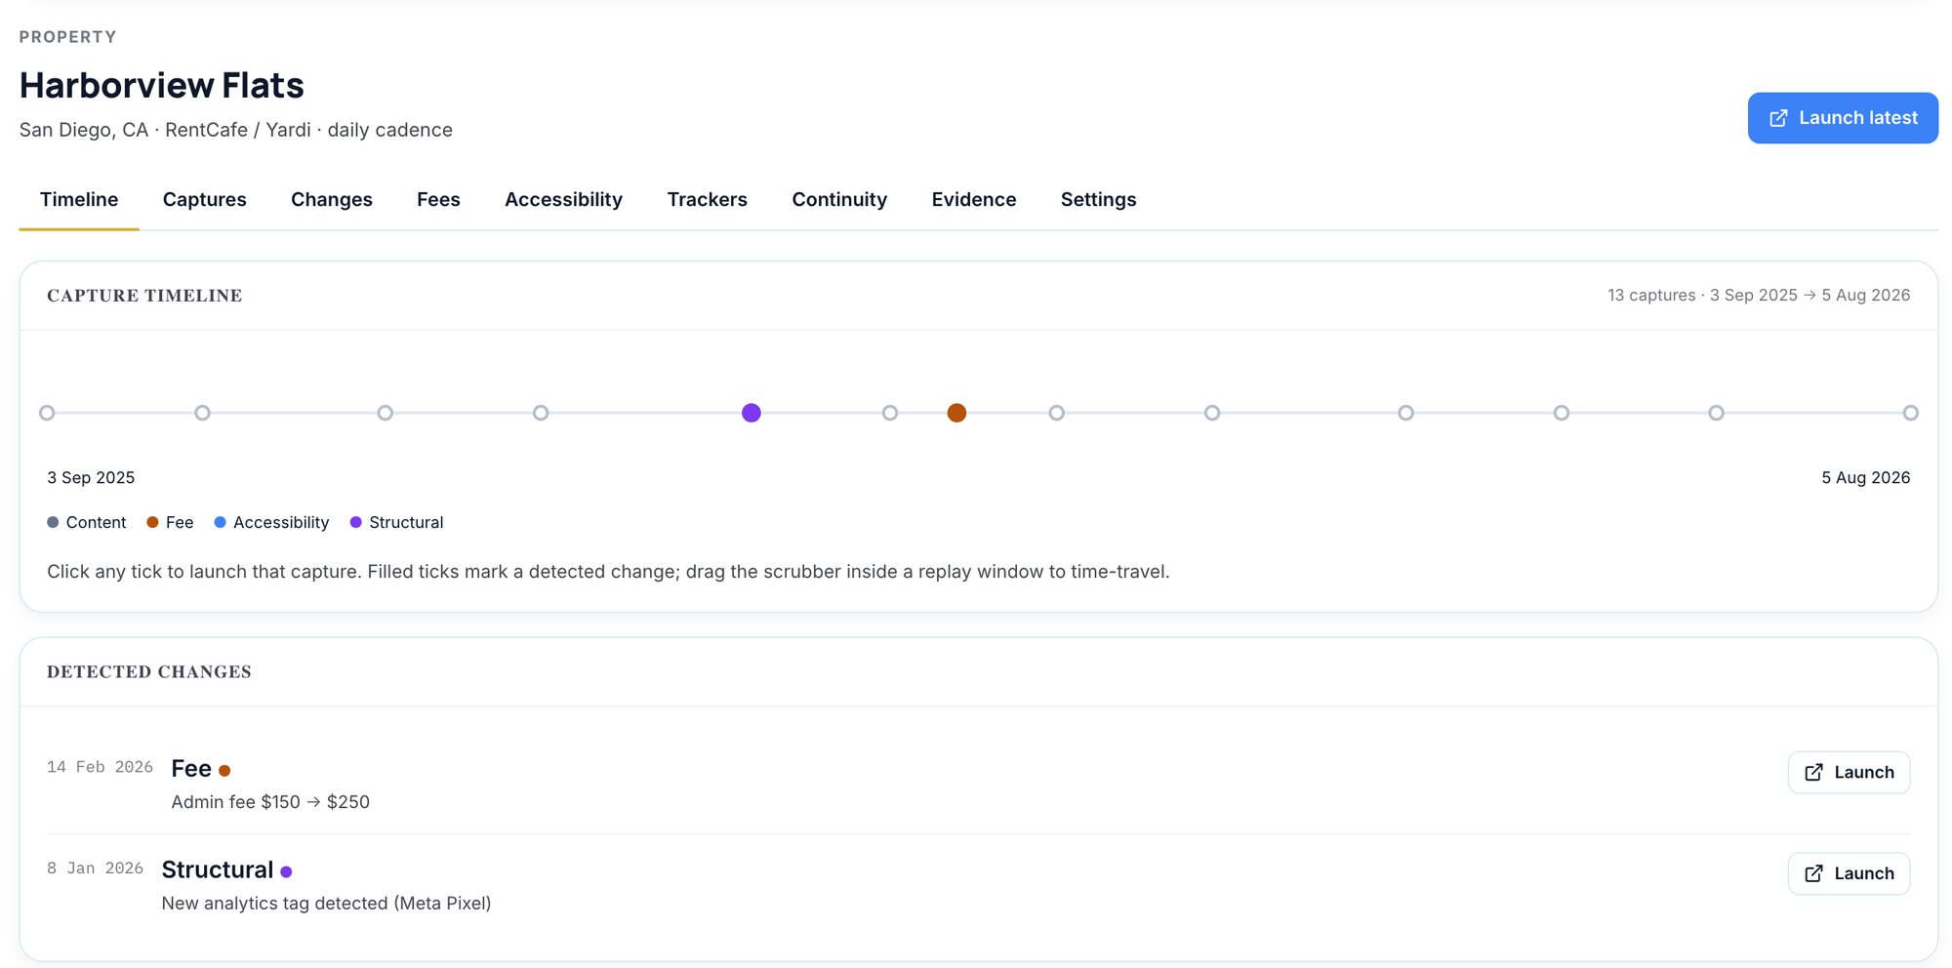This screenshot has height=968, width=1952.
Task: Click the orange fee timeline tick
Action: click(x=956, y=413)
